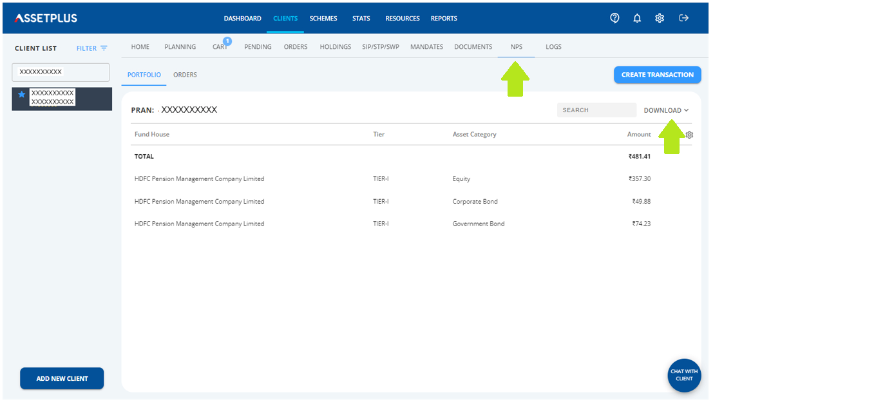Click the AssetPlus logo
This screenshot has width=876, height=415.
click(46, 18)
